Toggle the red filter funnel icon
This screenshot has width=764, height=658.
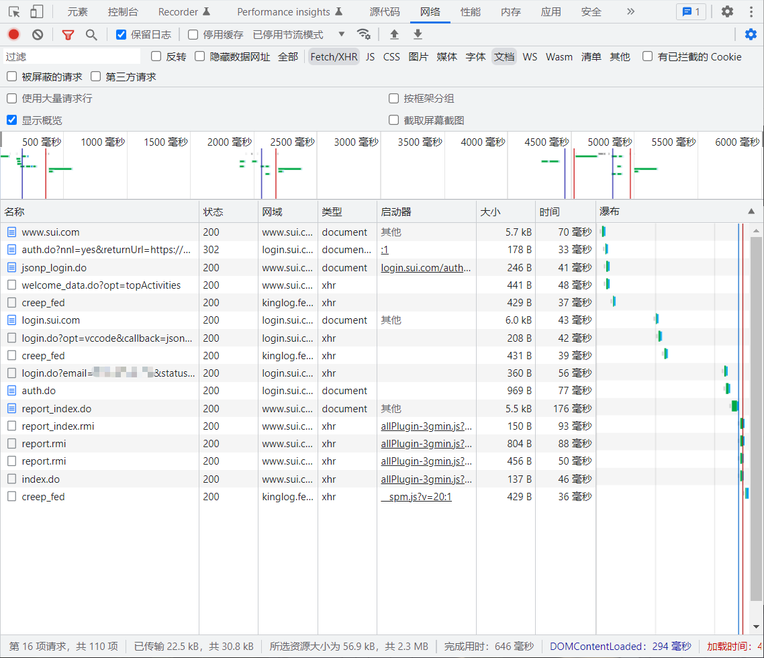68,34
